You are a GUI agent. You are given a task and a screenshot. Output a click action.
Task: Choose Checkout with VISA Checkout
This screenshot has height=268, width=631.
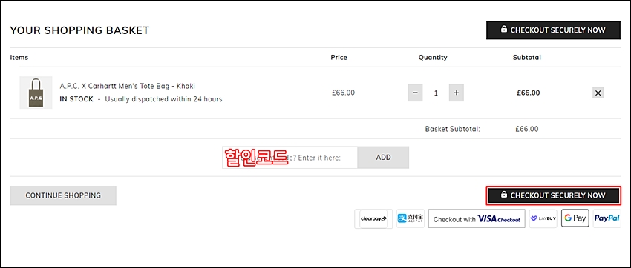(477, 218)
